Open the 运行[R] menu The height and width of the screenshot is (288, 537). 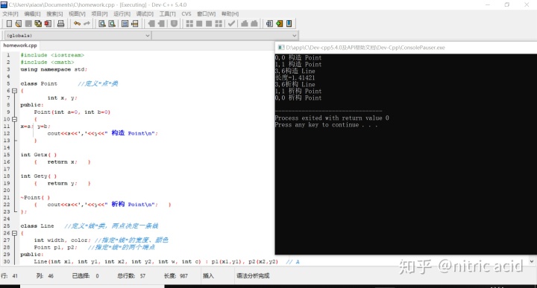pyautogui.click(x=122, y=13)
